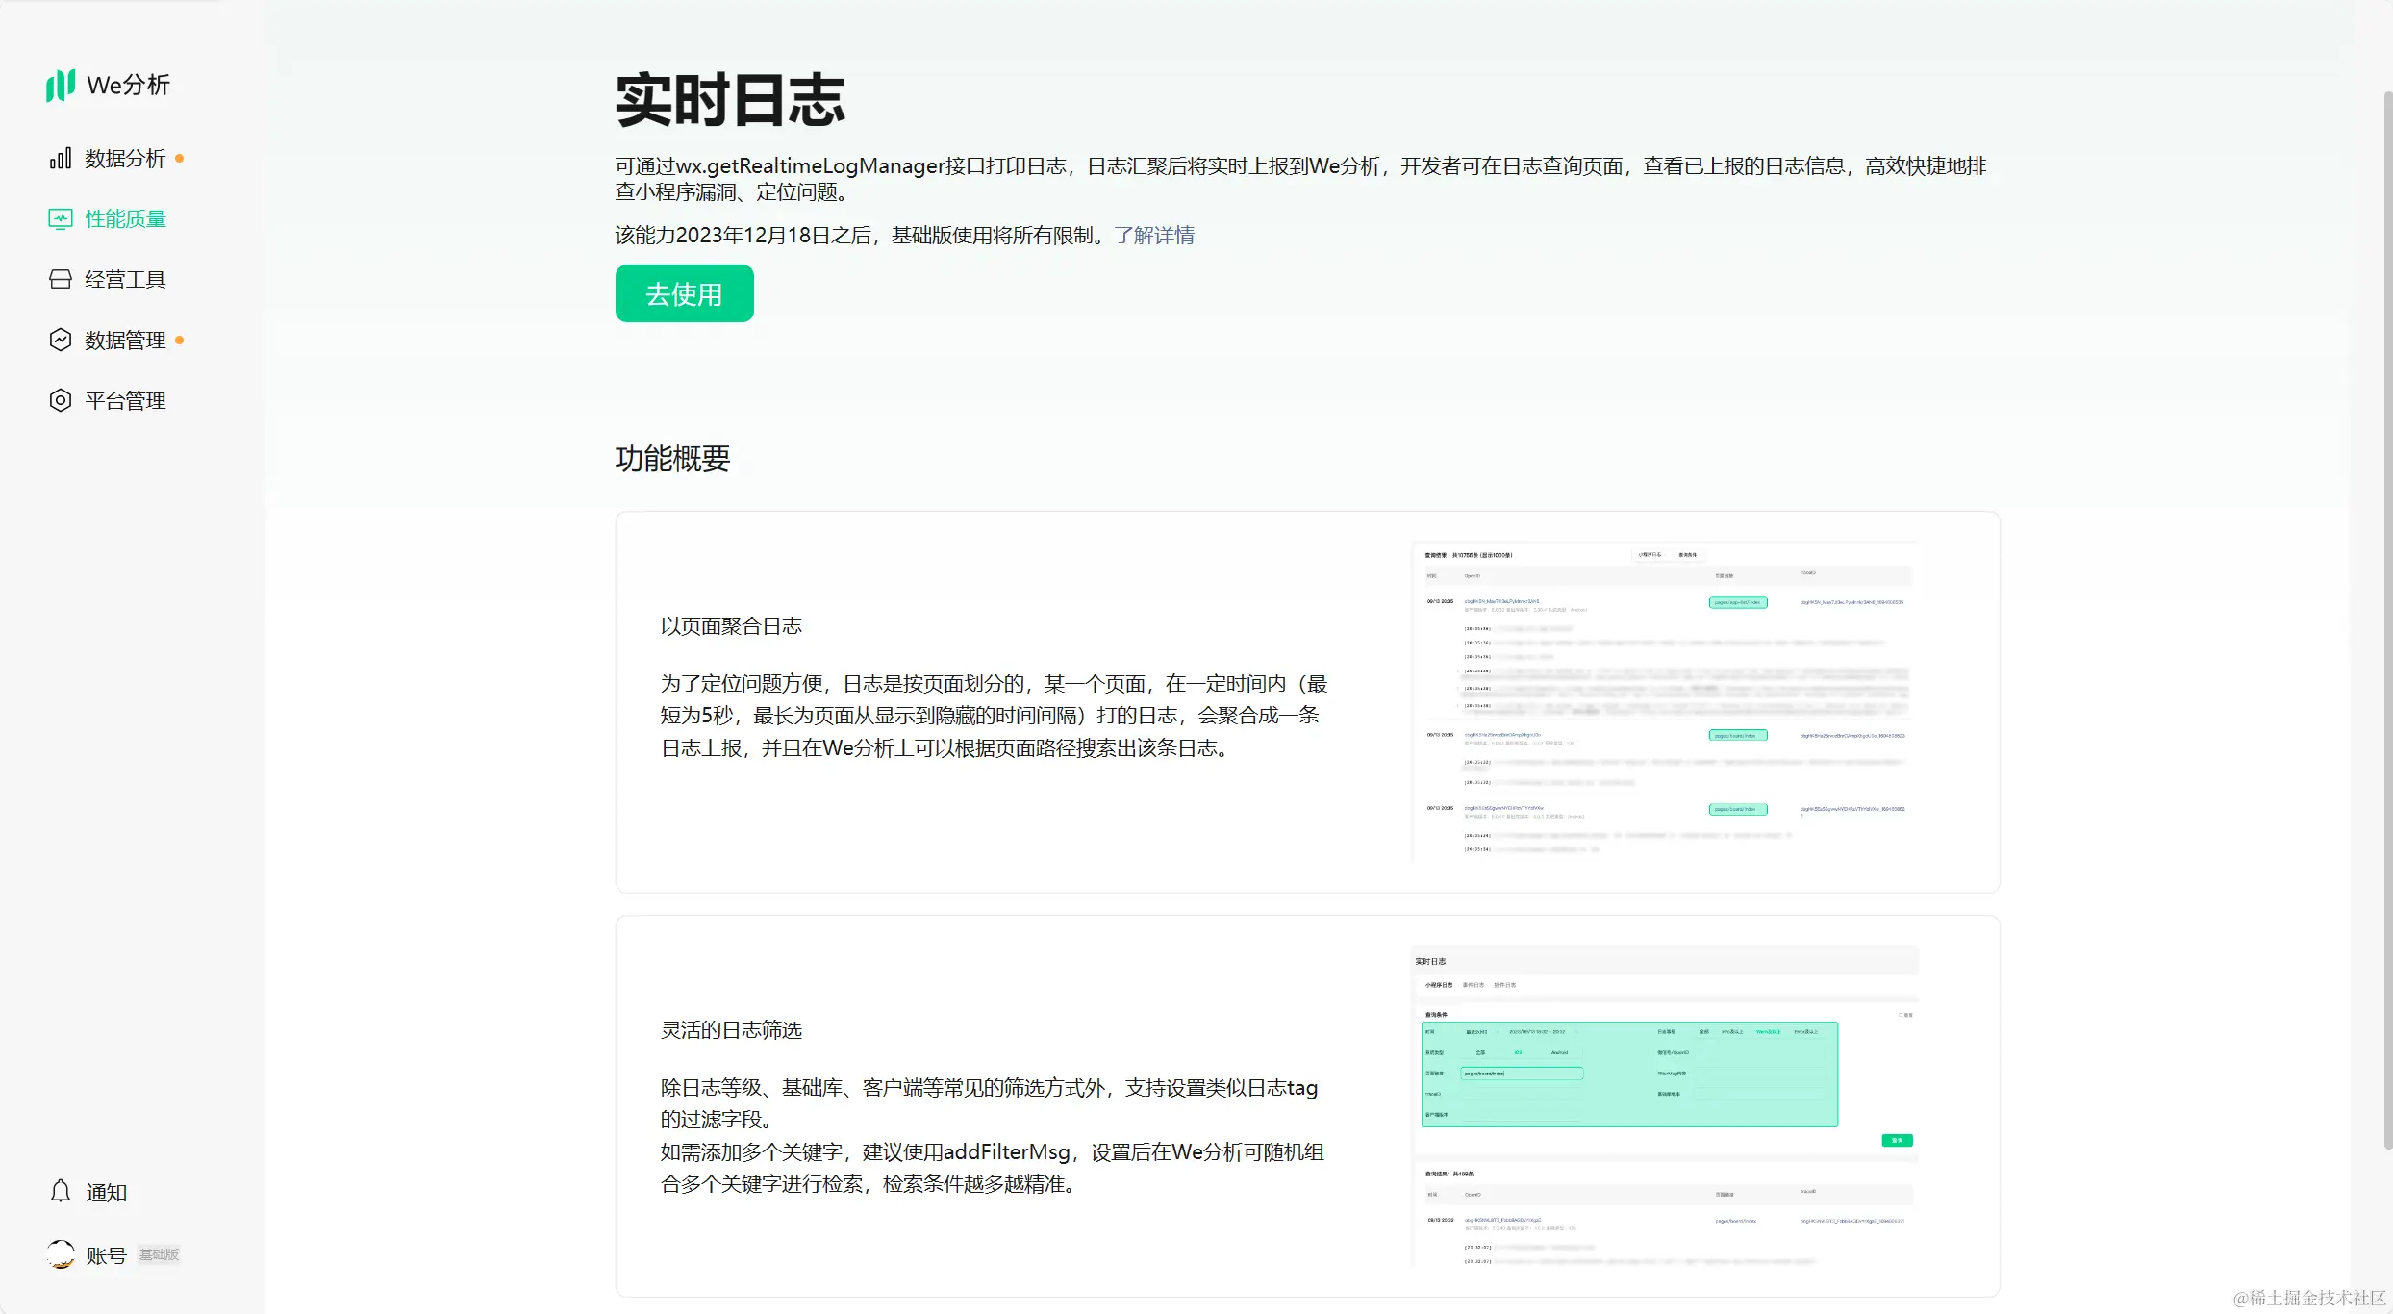The height and width of the screenshot is (1314, 2393).
Task: Click the 灵活的日志筛选 card title
Action: click(731, 1030)
